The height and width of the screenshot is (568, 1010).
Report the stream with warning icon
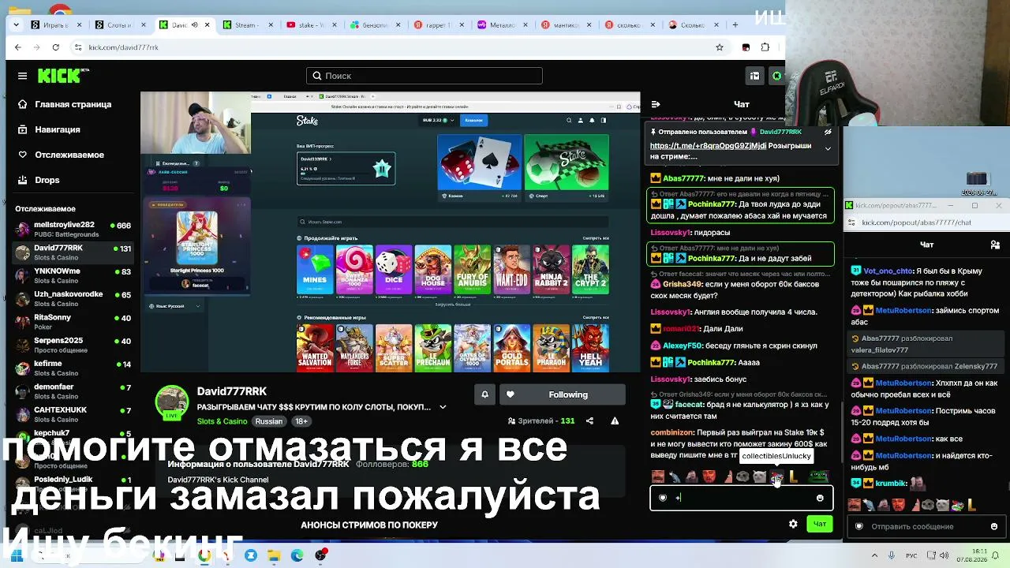click(615, 421)
